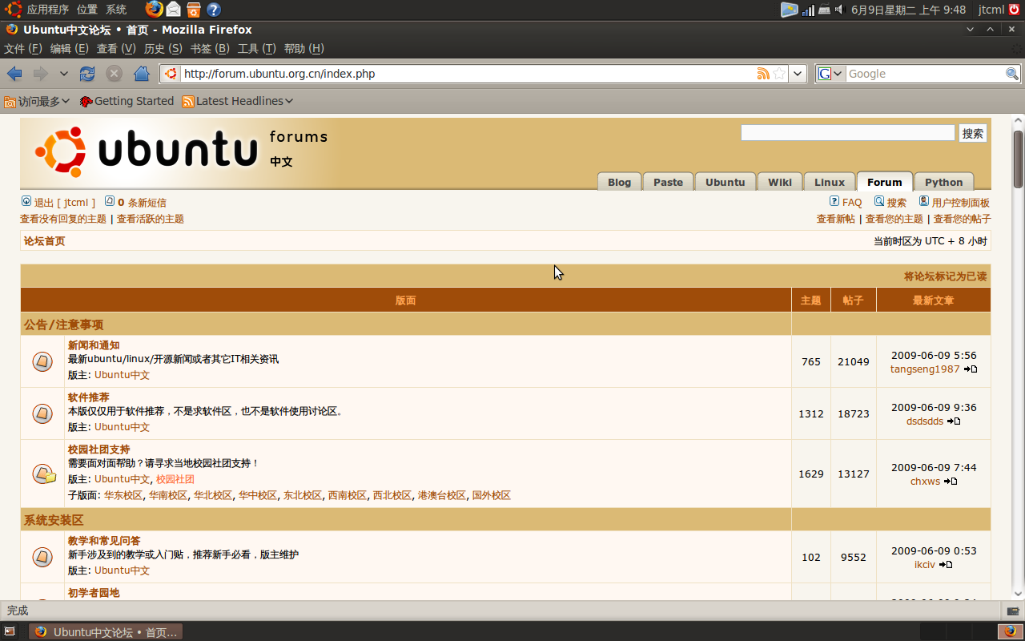
Task: Switch to the Python tab
Action: [943, 182]
